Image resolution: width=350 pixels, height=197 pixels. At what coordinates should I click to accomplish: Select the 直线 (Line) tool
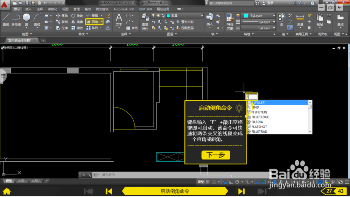6,20
